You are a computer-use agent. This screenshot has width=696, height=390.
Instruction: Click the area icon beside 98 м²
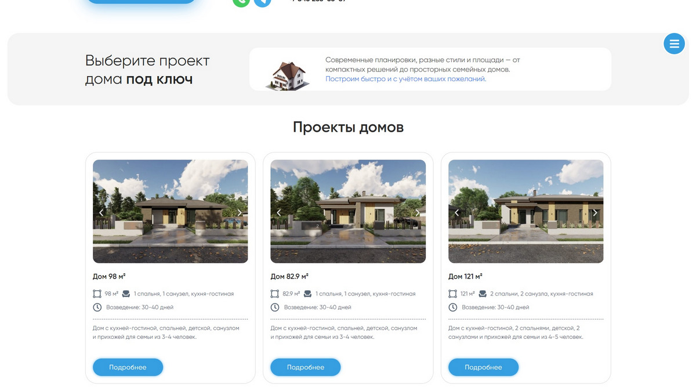point(97,294)
